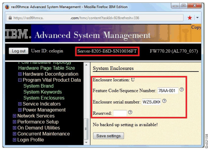Click the Hardware Deconfiguration menu label

point(51,74)
